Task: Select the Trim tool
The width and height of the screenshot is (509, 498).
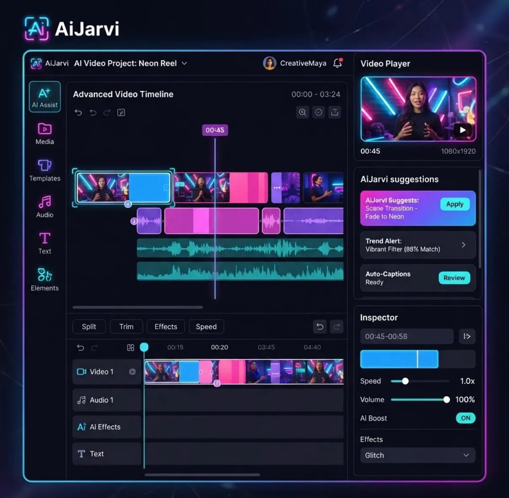Action: click(x=126, y=327)
